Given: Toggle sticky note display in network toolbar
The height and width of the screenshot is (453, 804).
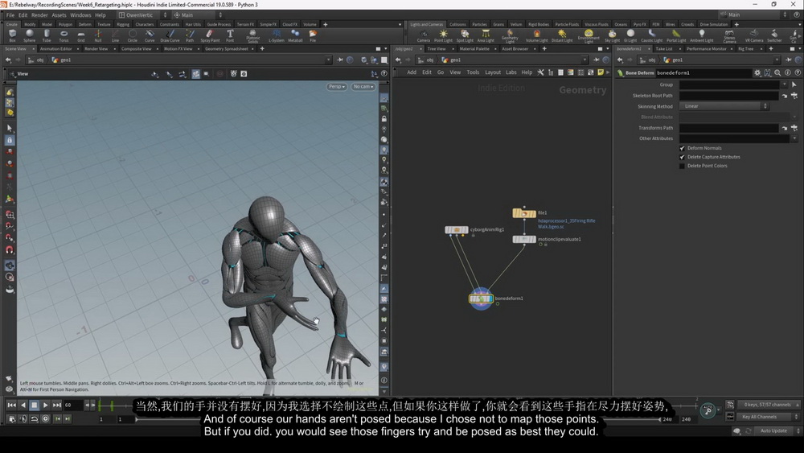Looking at the screenshot, I should click(x=601, y=72).
